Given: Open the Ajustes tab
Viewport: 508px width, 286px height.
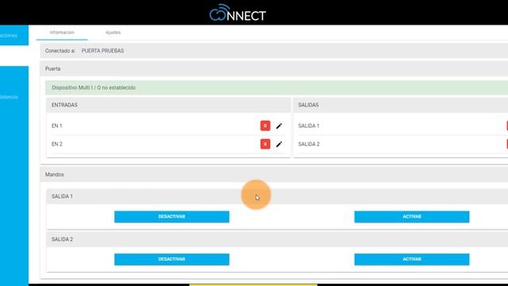Looking at the screenshot, I should coord(113,33).
